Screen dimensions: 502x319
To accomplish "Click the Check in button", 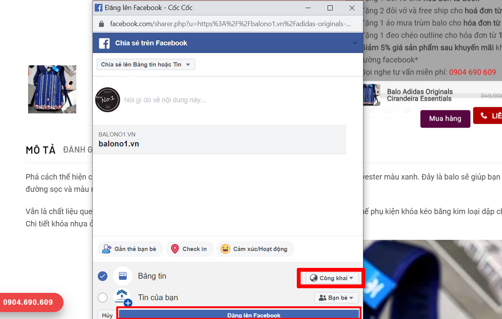I will click(x=189, y=249).
